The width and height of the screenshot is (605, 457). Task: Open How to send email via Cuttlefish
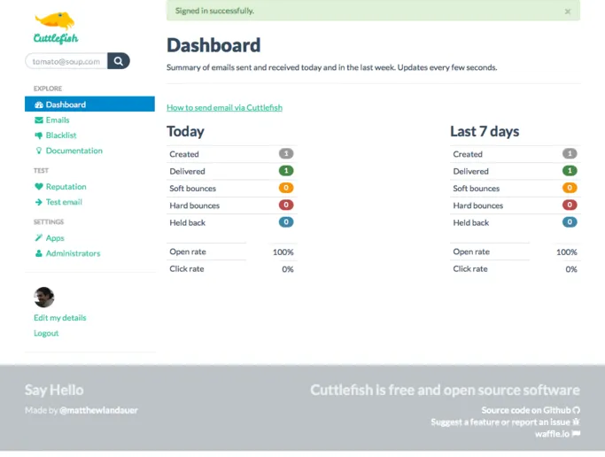[224, 108]
